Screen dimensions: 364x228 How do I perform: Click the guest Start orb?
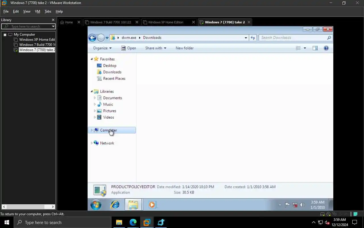coord(96,205)
